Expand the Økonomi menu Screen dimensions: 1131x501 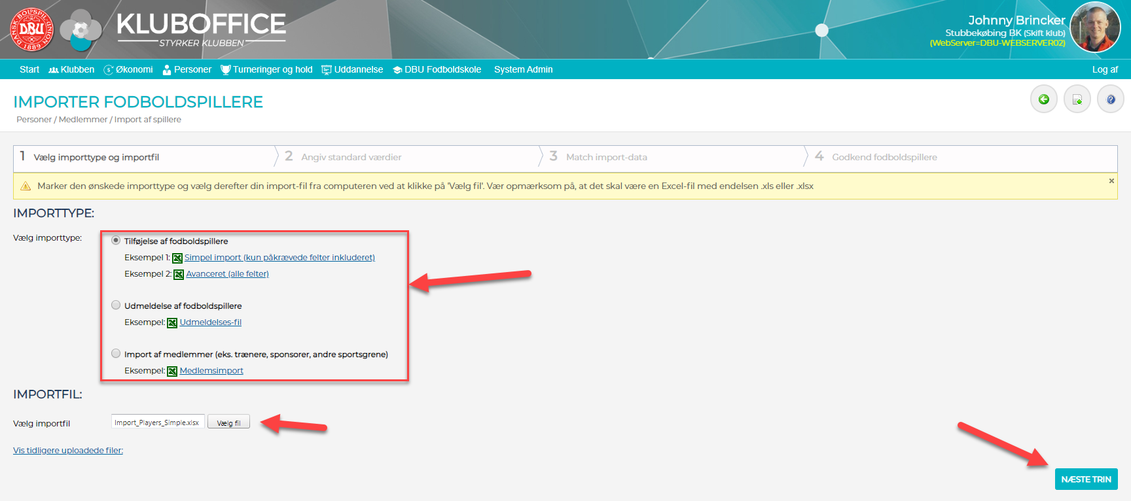coord(128,69)
